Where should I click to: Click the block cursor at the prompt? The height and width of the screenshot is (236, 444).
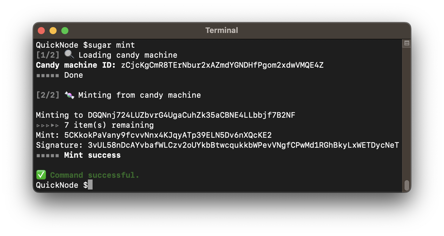point(90,185)
